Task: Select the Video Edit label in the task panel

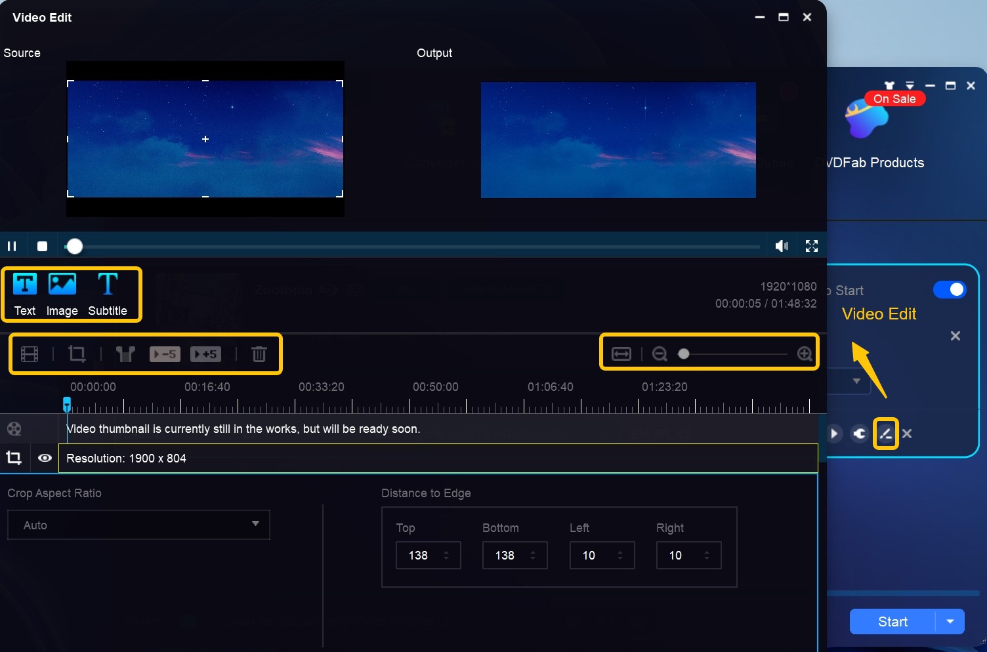Action: click(879, 314)
